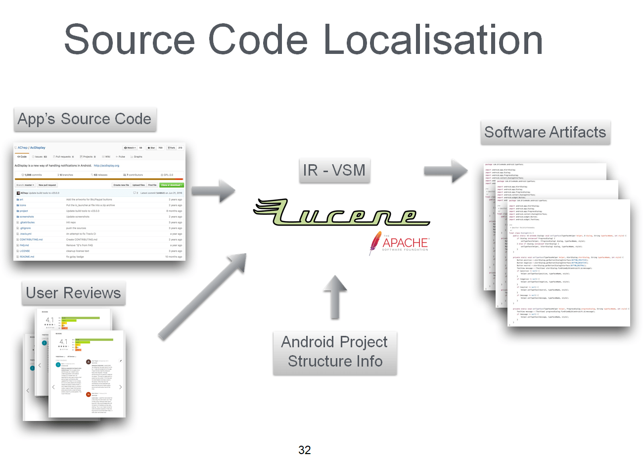Open the CONTRIBUTING.md file

pos(31,239)
